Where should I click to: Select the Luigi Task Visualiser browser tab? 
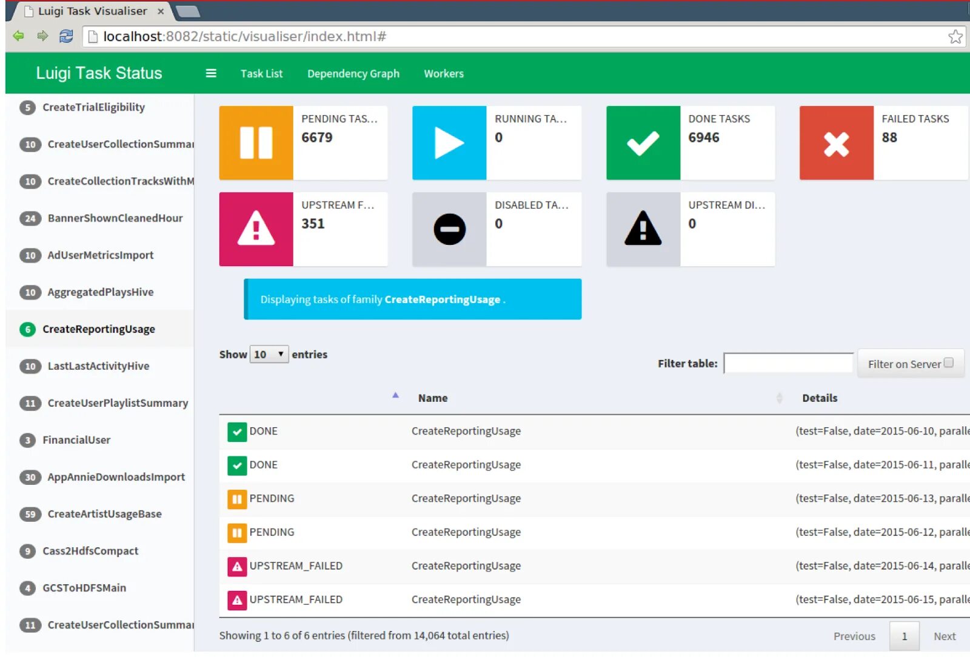tap(92, 11)
